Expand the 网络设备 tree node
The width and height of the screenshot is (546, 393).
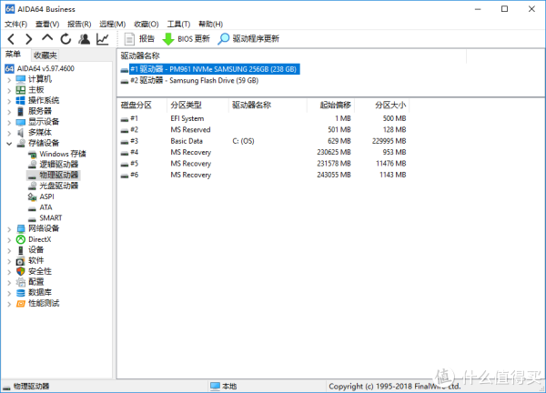tap(9, 229)
